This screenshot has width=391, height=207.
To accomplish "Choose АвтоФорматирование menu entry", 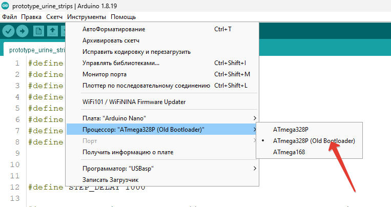I will point(162,29).
